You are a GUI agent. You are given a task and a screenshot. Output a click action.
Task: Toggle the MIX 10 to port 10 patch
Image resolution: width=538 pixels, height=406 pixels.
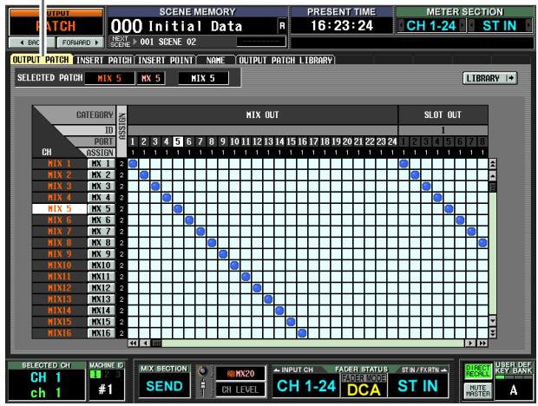point(234,265)
